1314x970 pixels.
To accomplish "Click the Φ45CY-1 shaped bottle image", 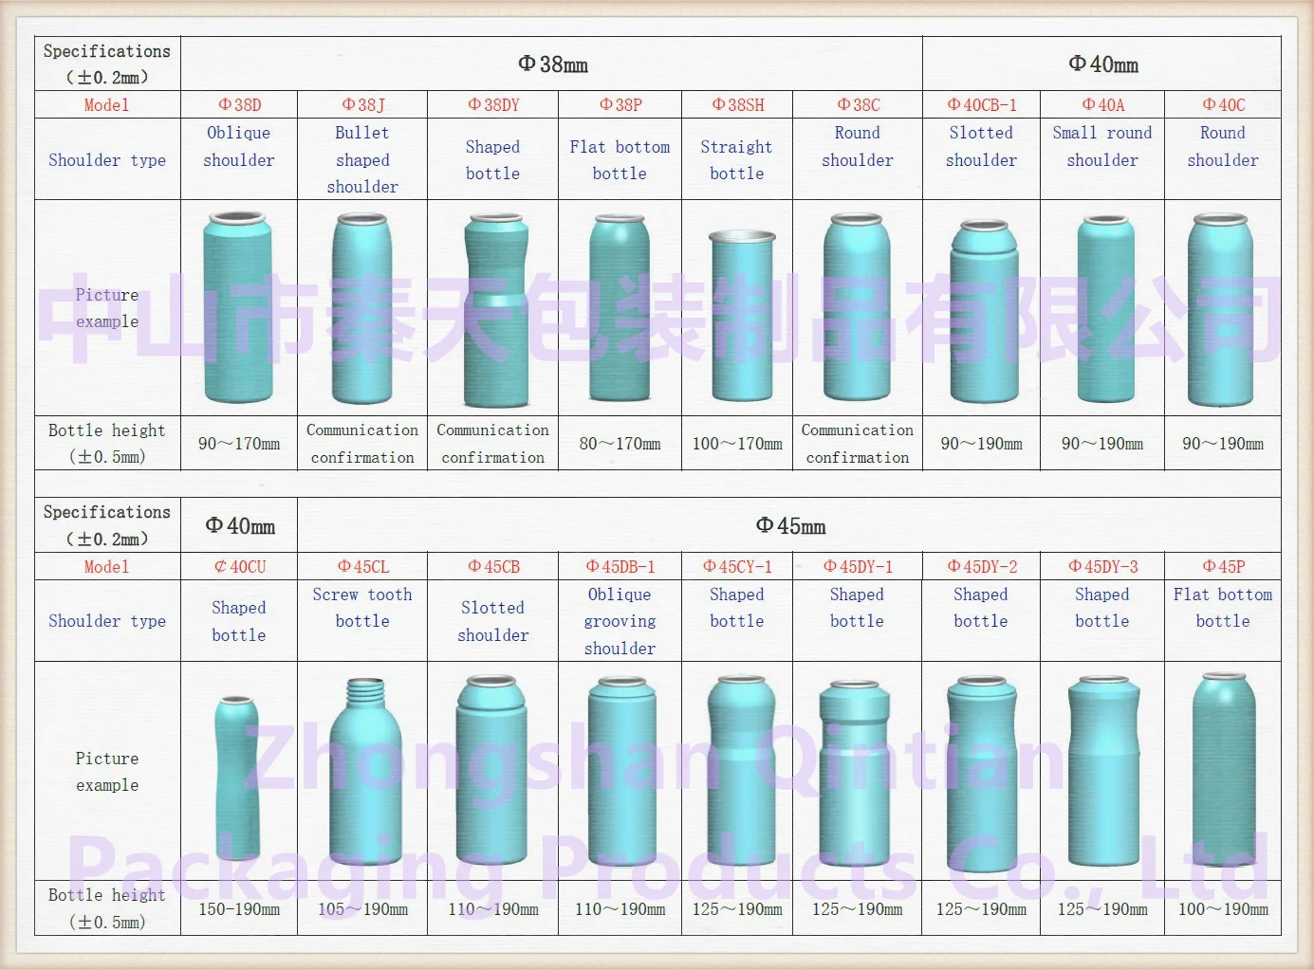I will click(x=743, y=772).
